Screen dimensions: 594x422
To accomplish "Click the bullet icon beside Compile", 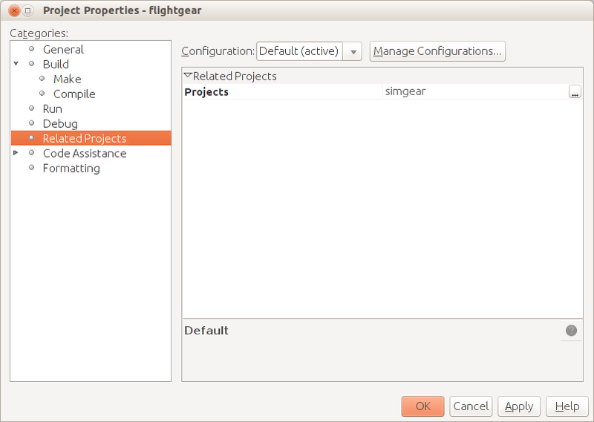I will pyautogui.click(x=42, y=94).
